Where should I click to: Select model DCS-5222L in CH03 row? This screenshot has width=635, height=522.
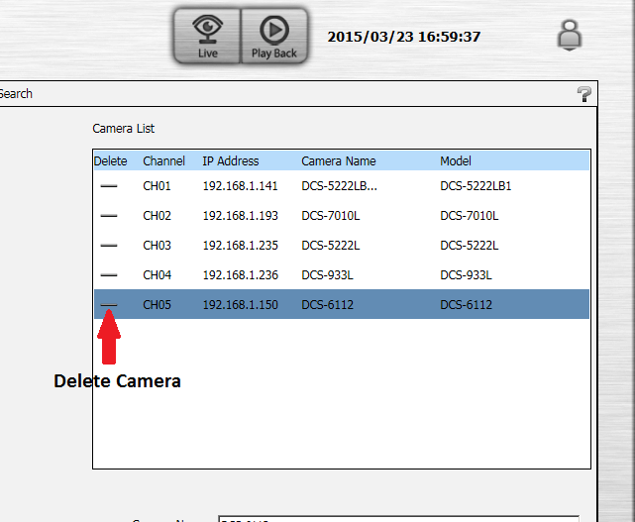(x=470, y=246)
